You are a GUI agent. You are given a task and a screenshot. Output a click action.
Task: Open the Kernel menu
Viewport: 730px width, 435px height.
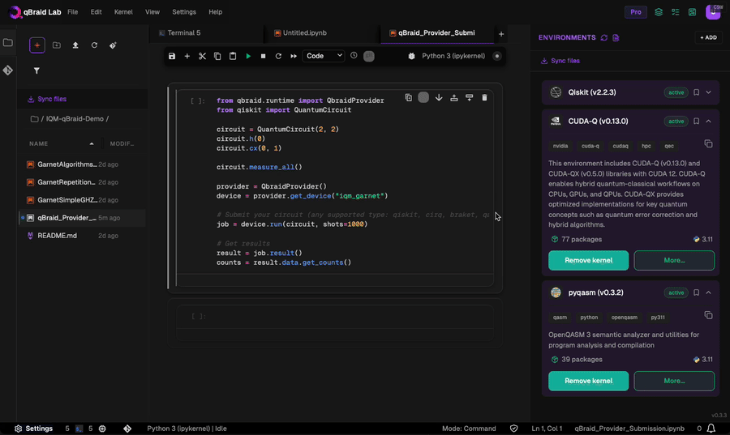[x=123, y=12]
